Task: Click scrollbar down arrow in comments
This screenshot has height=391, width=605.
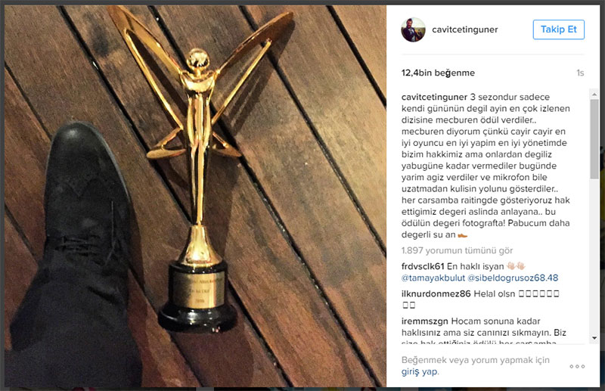Action: (x=594, y=338)
